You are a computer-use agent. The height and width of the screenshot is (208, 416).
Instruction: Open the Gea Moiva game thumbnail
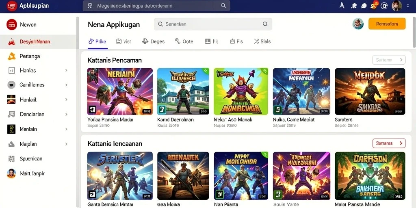pyautogui.click(x=183, y=175)
